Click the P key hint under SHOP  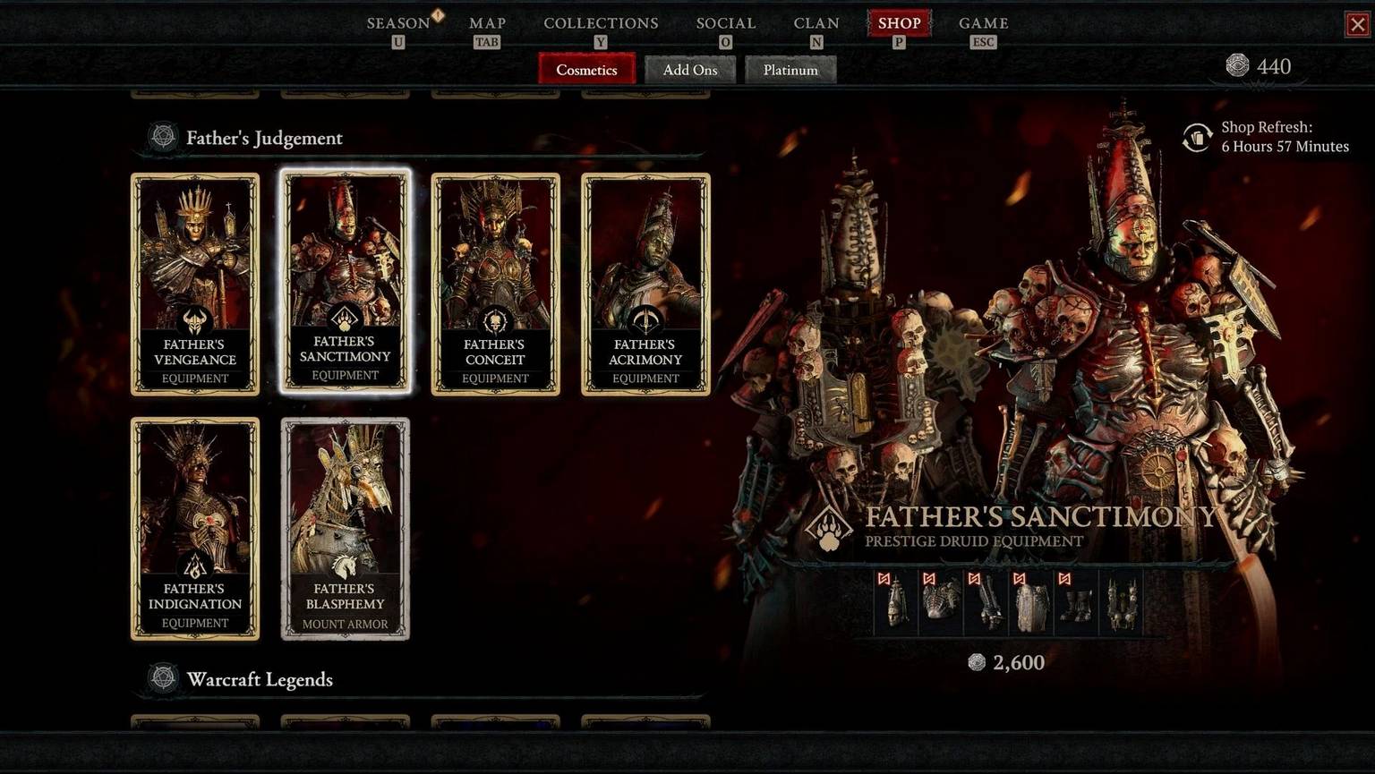(x=899, y=42)
